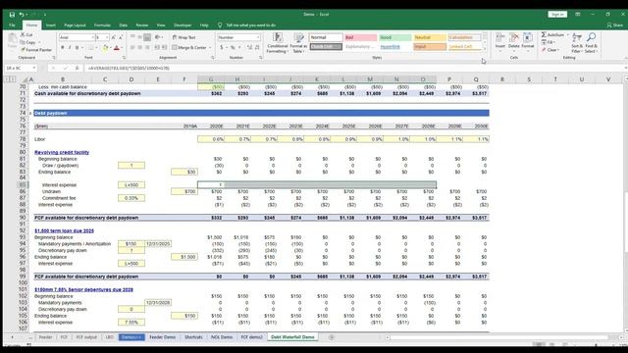This screenshot has height=353, width=628.
Task: Apply the yellow fill color
Action: tap(105, 48)
